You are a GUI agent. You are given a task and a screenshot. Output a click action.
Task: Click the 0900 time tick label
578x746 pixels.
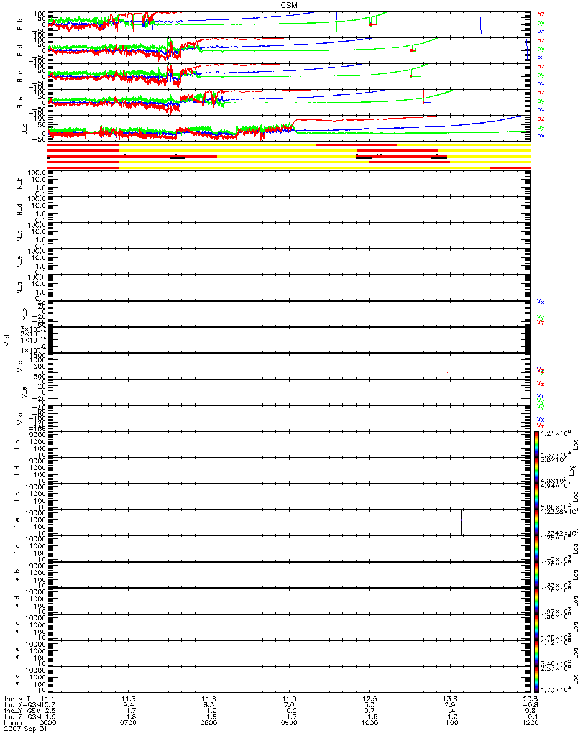[x=289, y=724]
